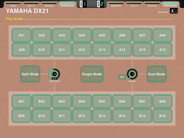
Task: Tap voice pad B02
Action: 42,101
